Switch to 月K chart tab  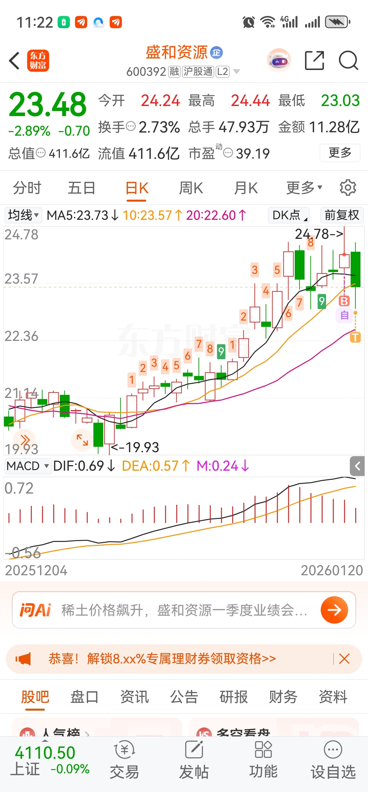pos(246,188)
